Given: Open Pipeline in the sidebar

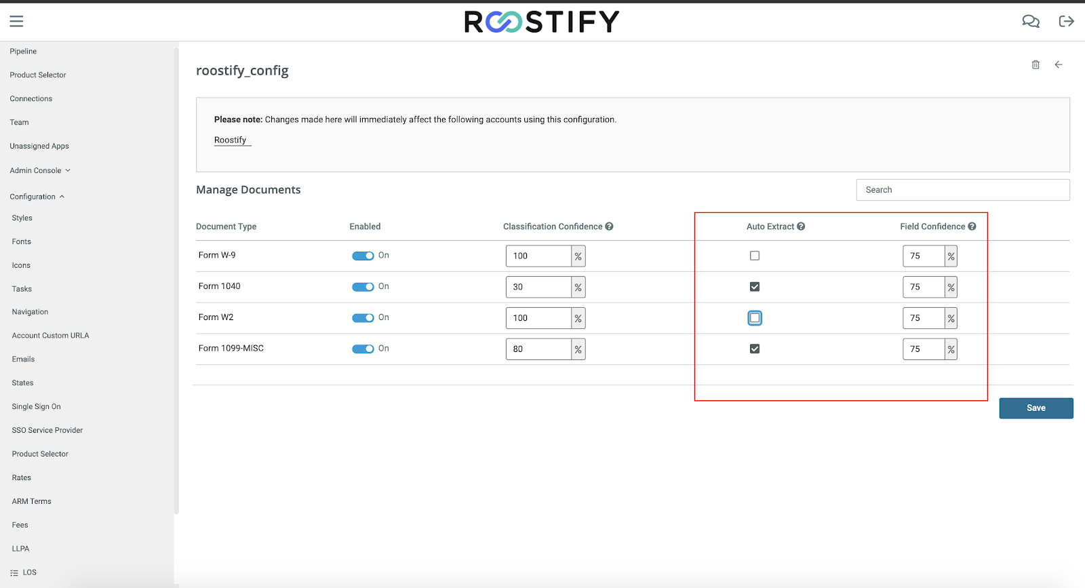Looking at the screenshot, I should [23, 52].
